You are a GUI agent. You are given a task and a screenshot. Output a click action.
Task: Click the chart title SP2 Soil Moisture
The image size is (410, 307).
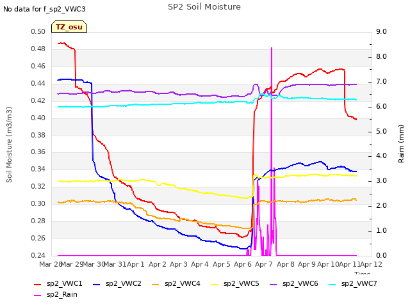[204, 7]
